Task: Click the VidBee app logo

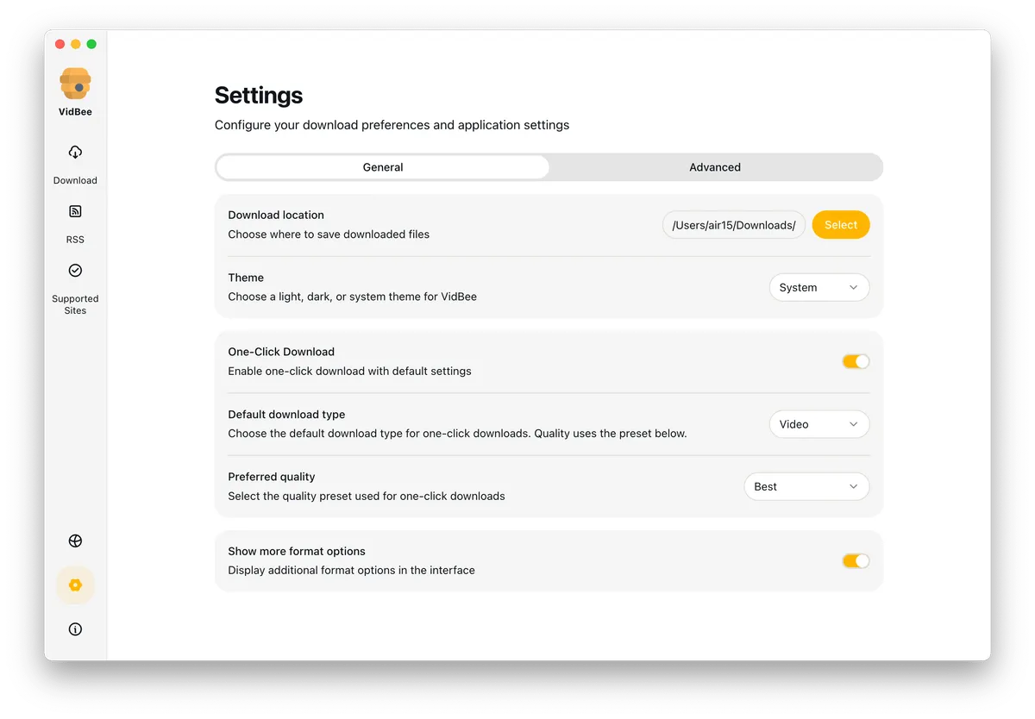Action: click(75, 80)
